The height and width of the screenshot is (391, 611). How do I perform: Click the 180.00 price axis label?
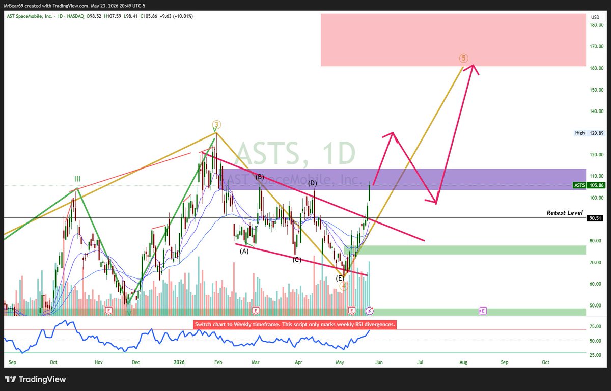coord(597,24)
